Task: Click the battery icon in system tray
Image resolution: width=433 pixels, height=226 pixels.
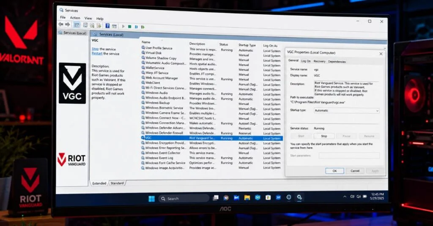Action: tap(365, 196)
